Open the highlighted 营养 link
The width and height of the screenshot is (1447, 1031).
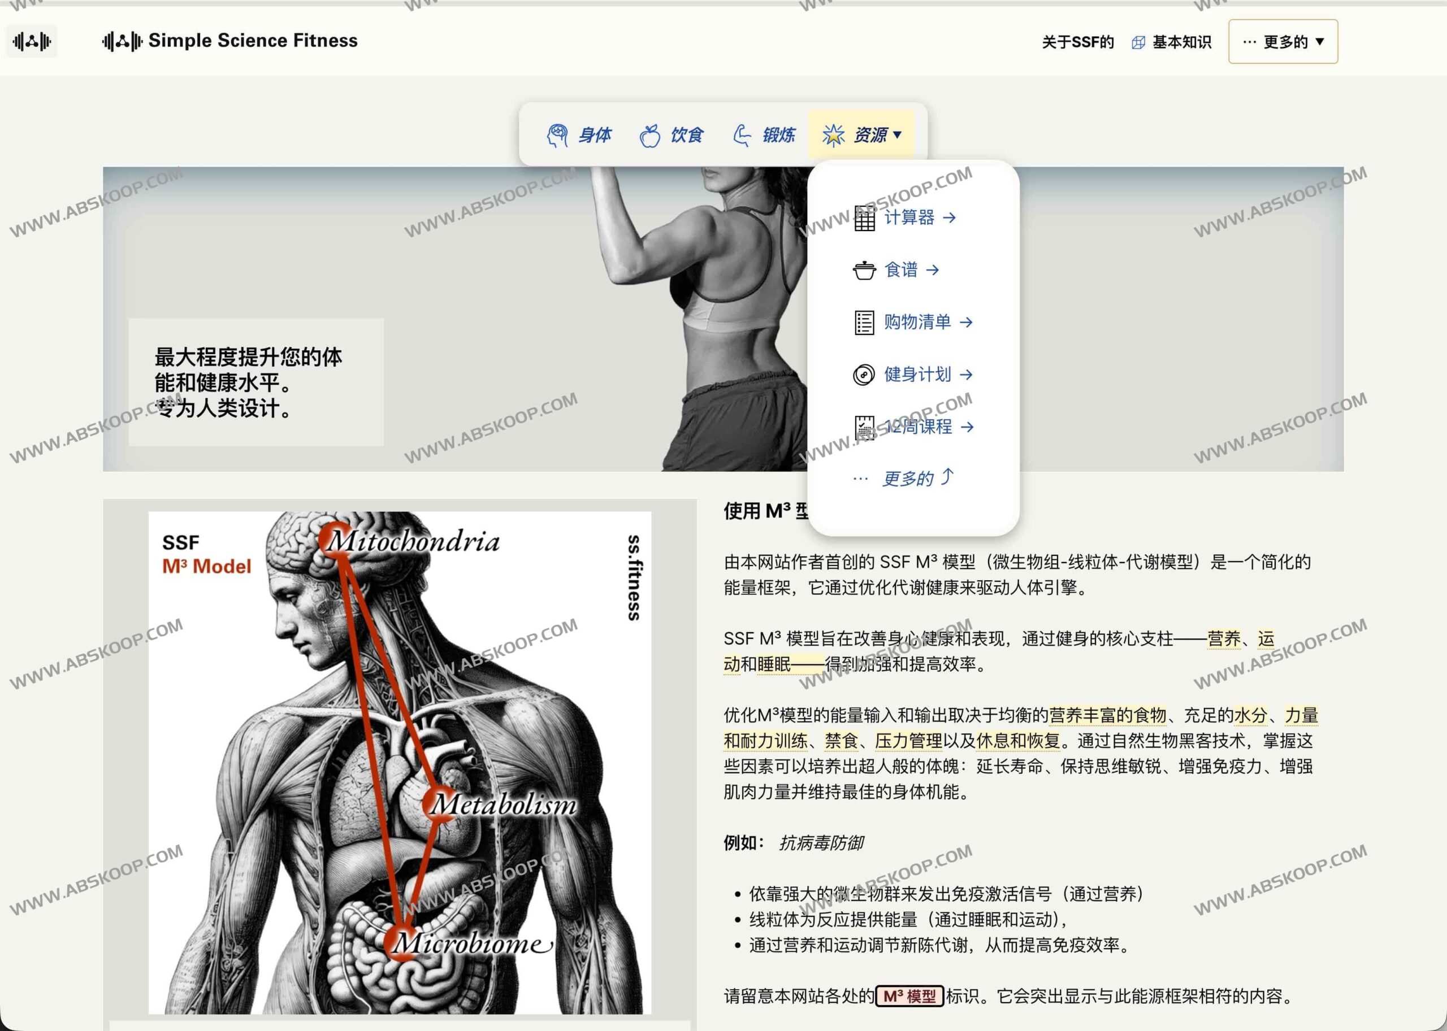click(x=1225, y=640)
